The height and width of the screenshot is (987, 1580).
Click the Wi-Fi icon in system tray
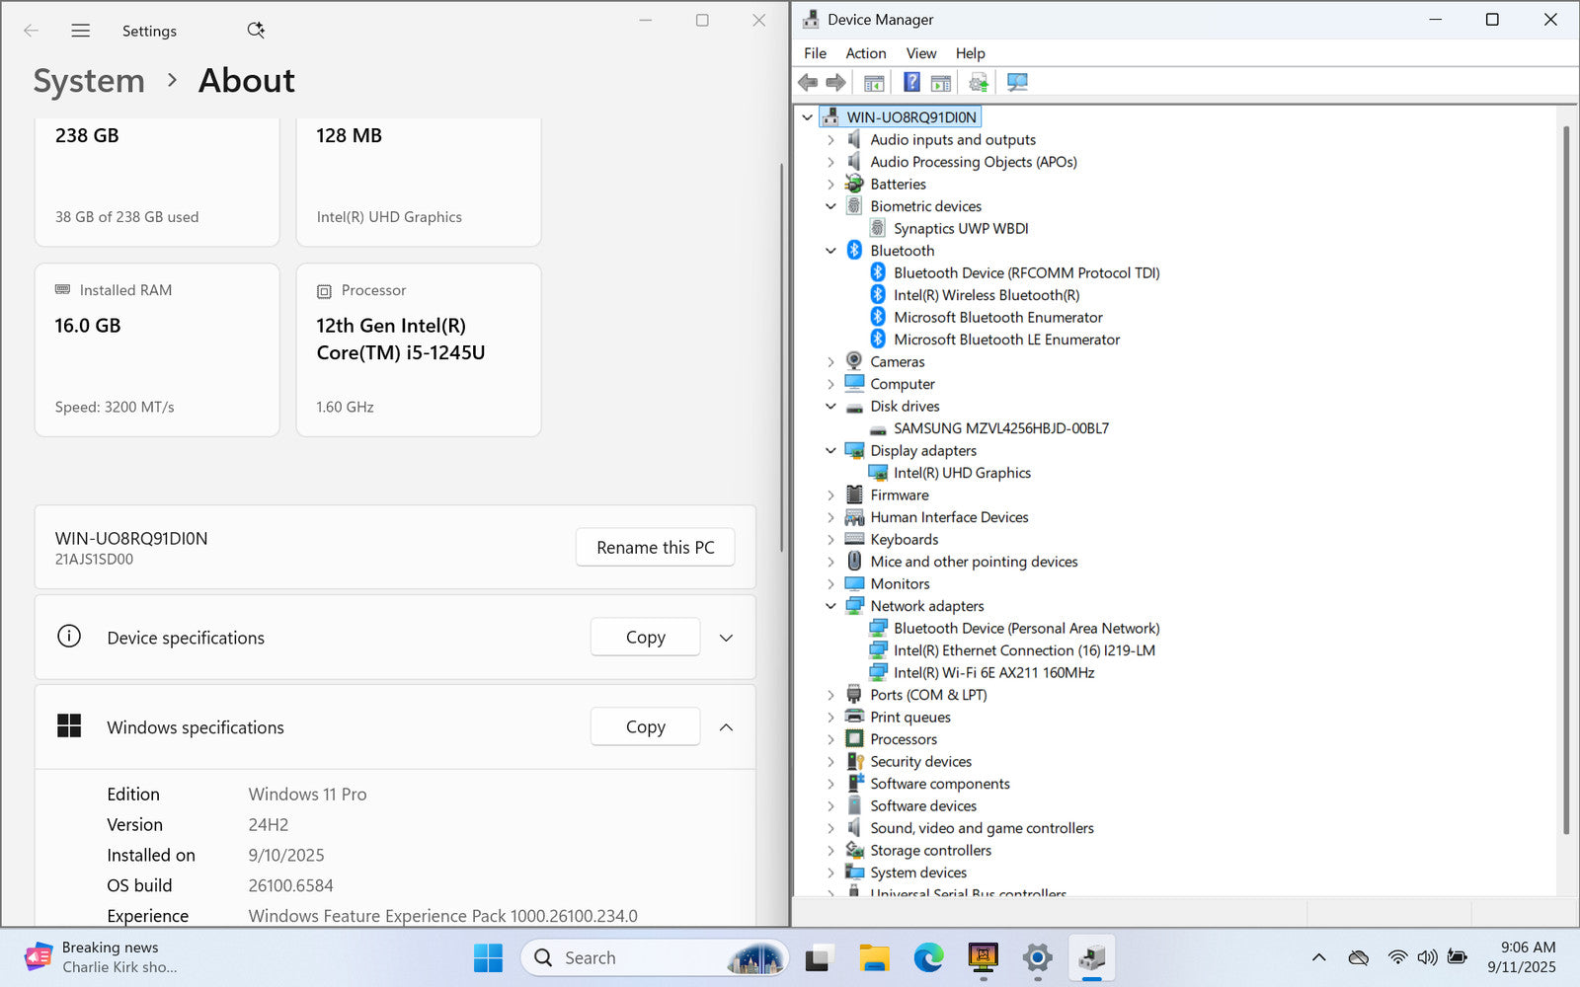pos(1397,957)
